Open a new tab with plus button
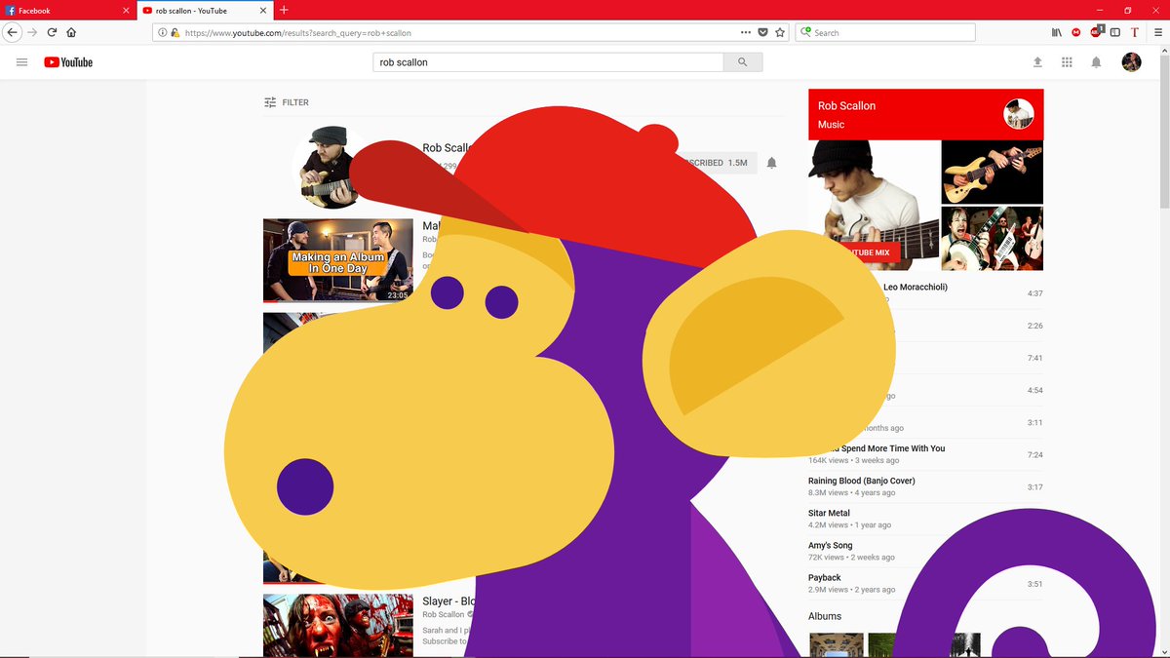The image size is (1170, 658). (284, 10)
